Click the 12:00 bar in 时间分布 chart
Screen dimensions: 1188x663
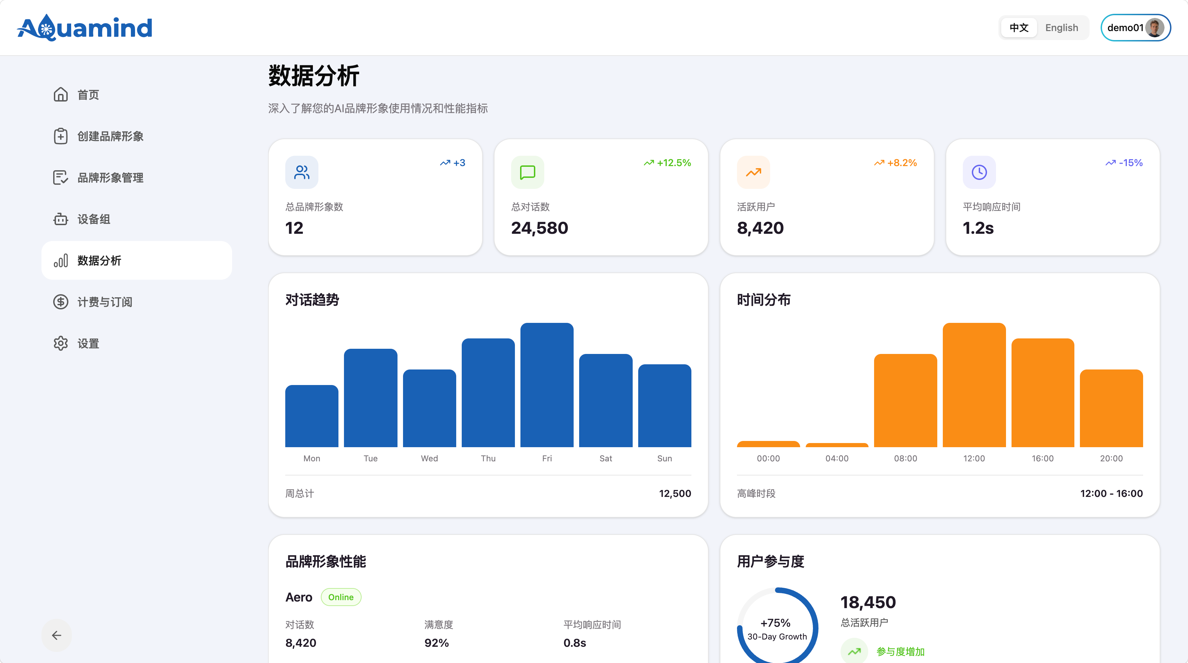point(974,385)
